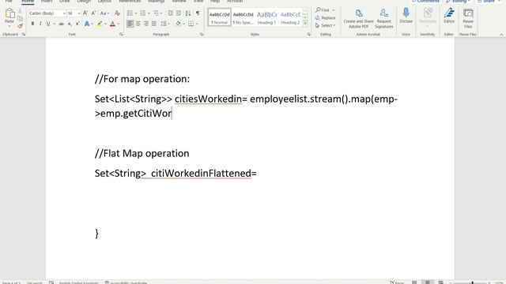Screen dimensions: 506x284
Task: Click the Bullets list icon
Action: pos(130,13)
